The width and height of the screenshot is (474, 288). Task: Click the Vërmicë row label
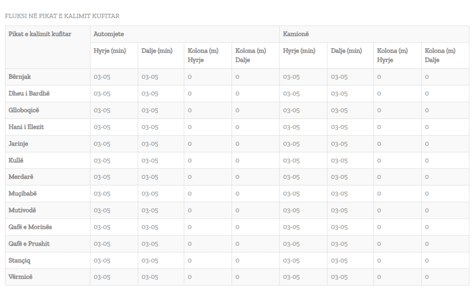click(x=21, y=277)
